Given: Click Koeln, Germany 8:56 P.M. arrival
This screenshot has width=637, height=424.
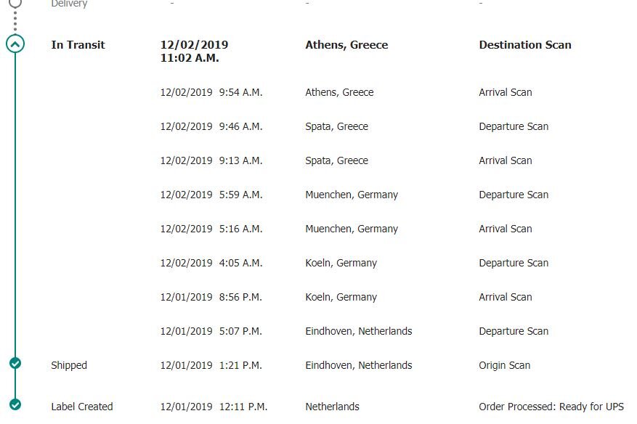Looking at the screenshot, I should point(346,297).
